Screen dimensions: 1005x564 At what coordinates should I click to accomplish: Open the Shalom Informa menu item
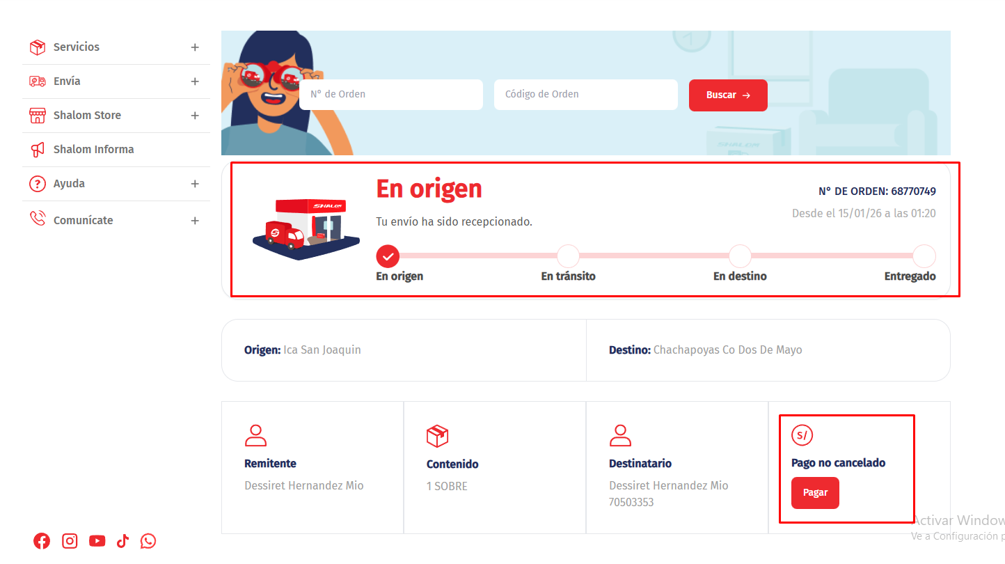93,150
